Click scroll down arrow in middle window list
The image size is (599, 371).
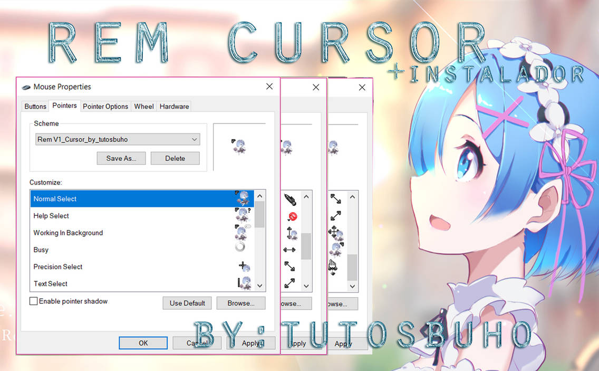pos(306,286)
